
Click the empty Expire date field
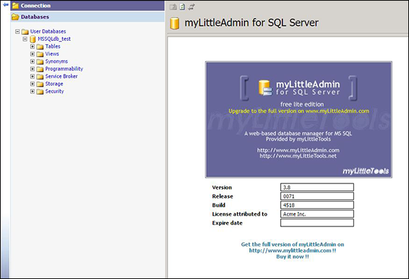point(317,222)
